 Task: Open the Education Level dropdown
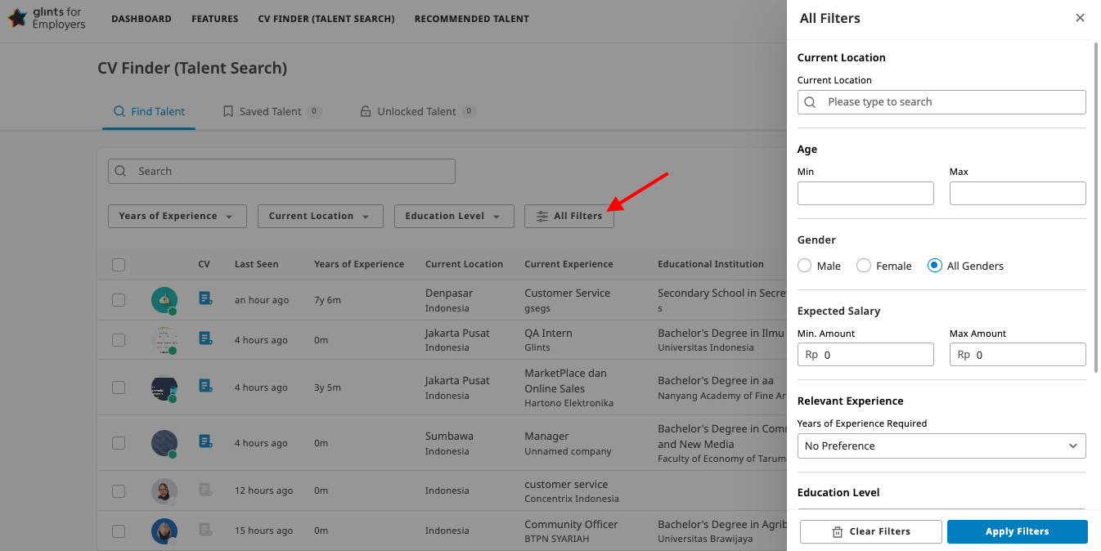454,216
